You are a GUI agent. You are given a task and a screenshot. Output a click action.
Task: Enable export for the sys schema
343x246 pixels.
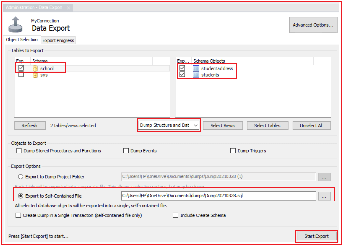pos(21,74)
